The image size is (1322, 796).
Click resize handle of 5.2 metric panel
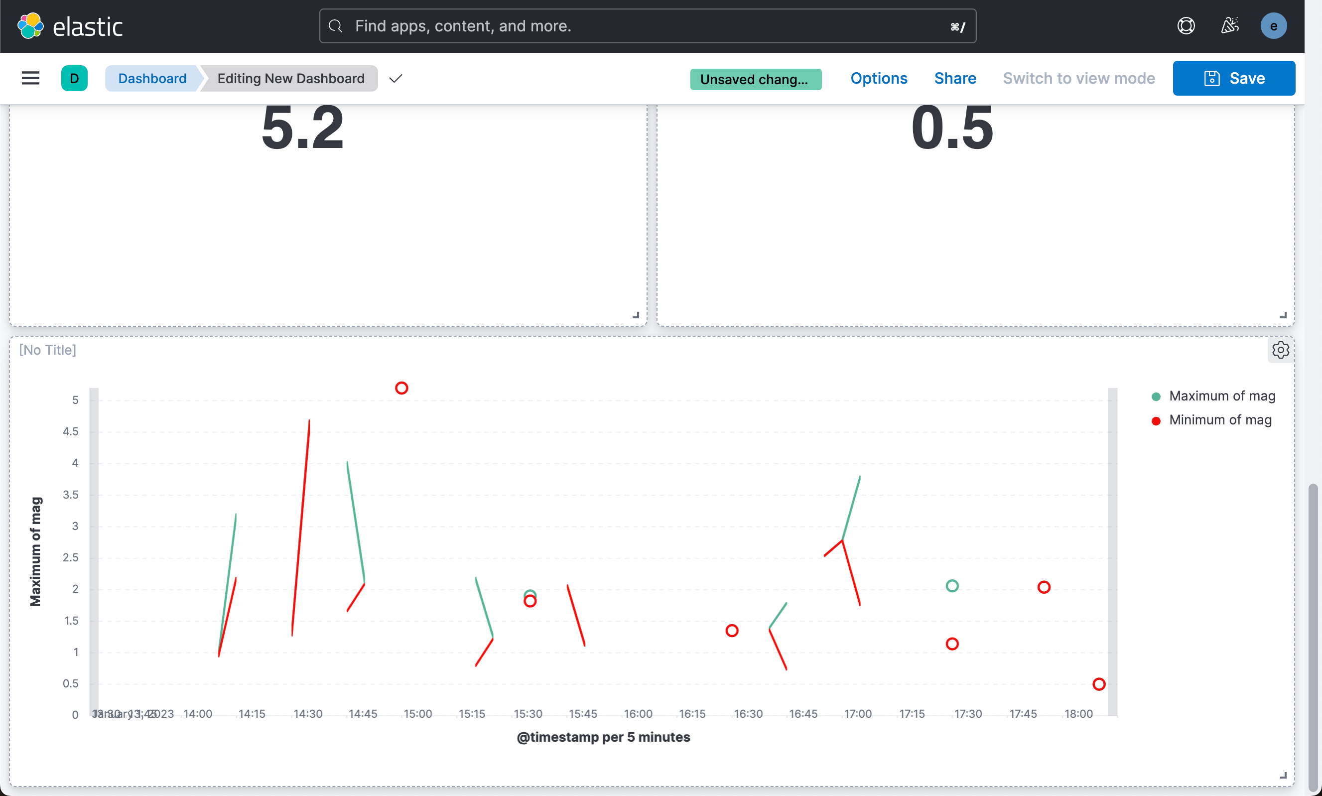[636, 315]
